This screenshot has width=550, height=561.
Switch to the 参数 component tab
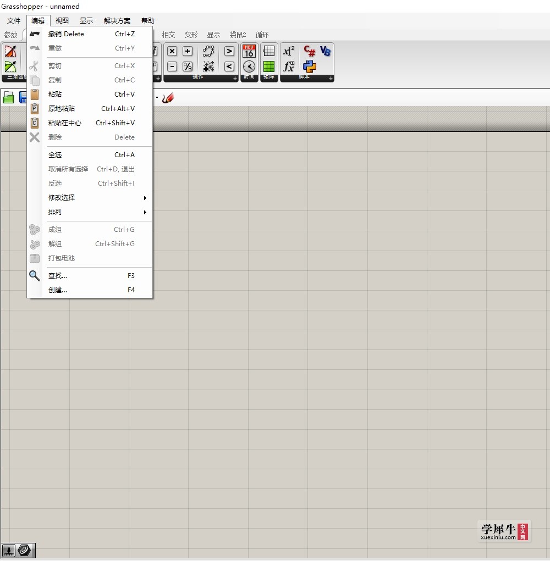click(11, 35)
